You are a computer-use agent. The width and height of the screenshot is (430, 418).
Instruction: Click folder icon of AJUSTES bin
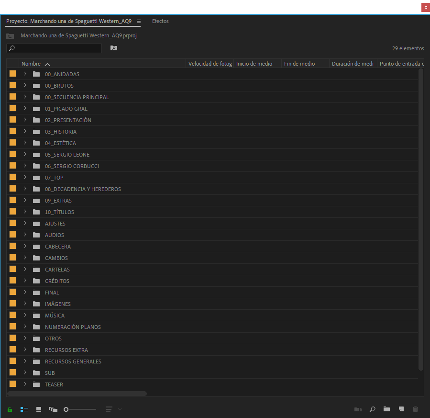pyautogui.click(x=36, y=224)
